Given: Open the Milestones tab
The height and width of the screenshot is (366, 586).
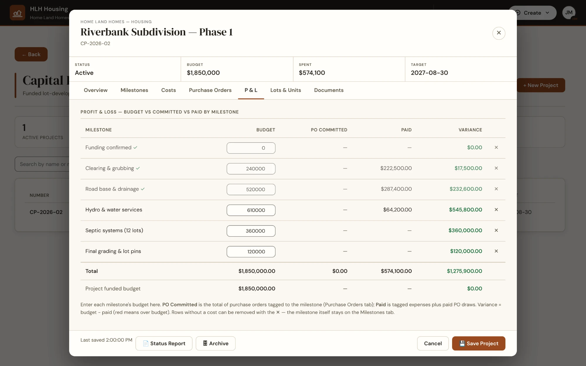Looking at the screenshot, I should (134, 90).
